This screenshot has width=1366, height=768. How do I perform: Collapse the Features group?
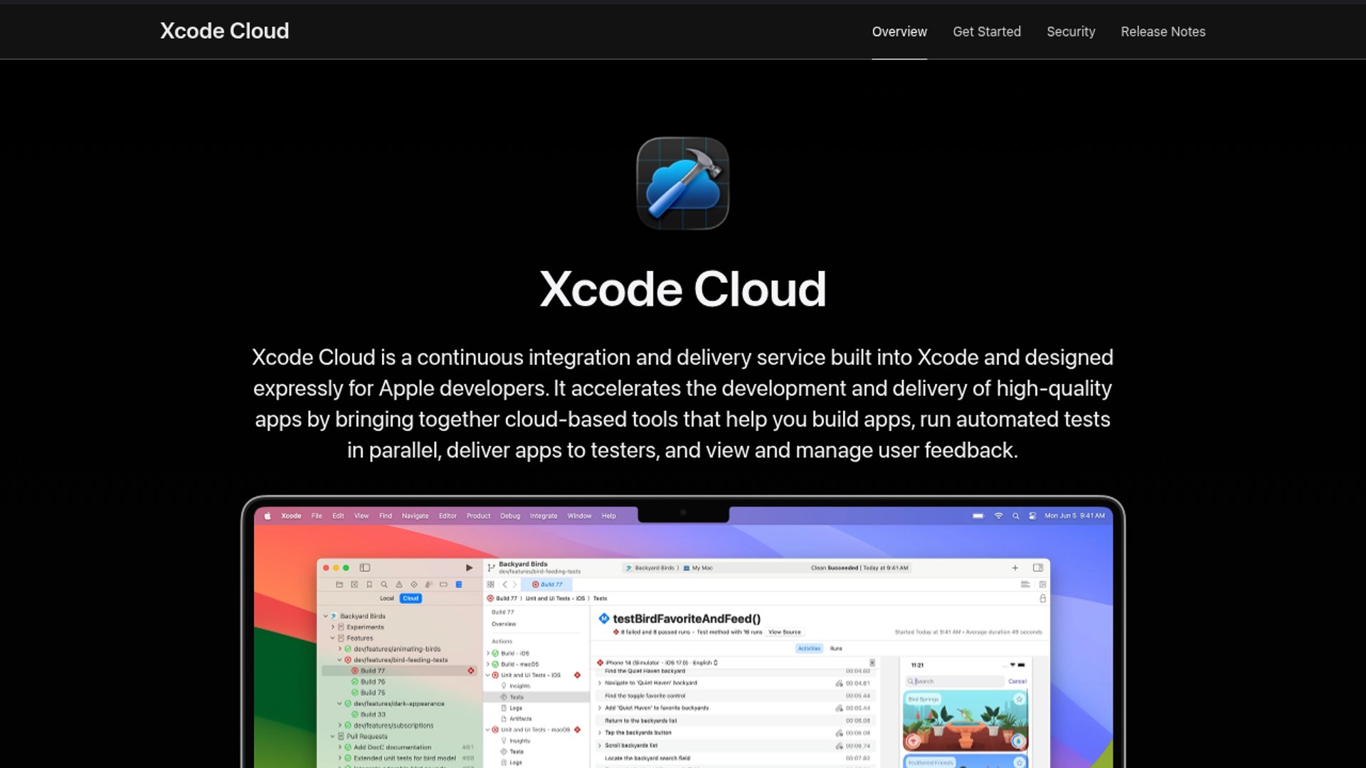(x=333, y=639)
